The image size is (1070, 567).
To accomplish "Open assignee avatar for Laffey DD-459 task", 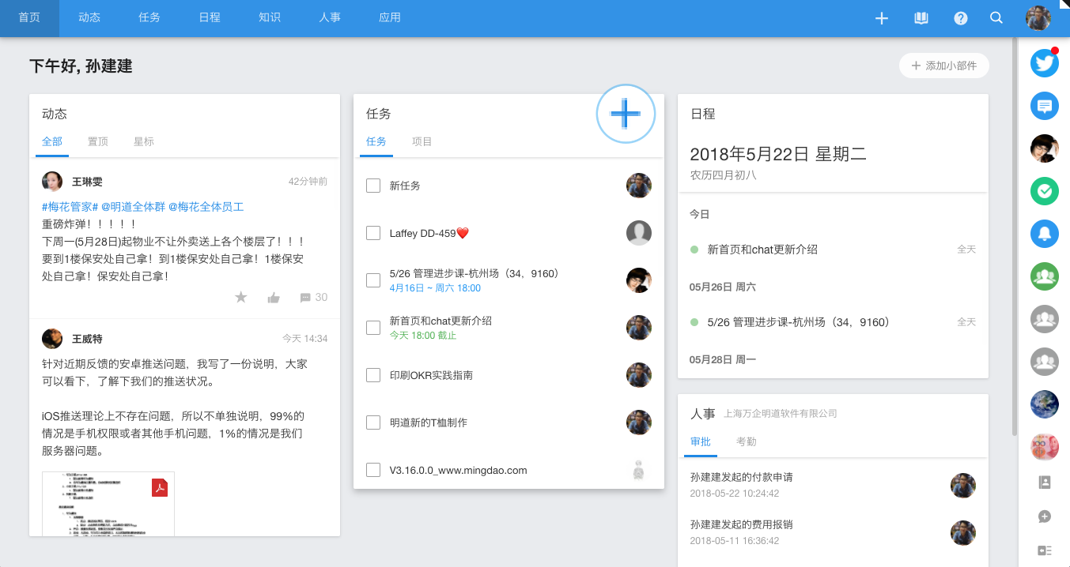I will point(639,233).
